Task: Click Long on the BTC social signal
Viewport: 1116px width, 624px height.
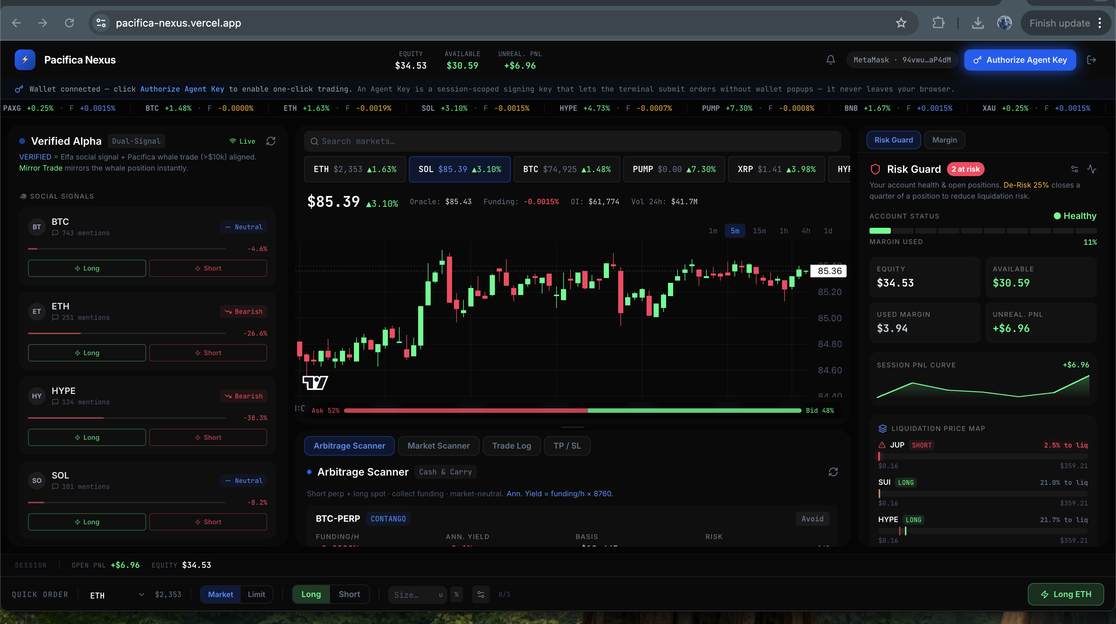Action: click(x=87, y=268)
